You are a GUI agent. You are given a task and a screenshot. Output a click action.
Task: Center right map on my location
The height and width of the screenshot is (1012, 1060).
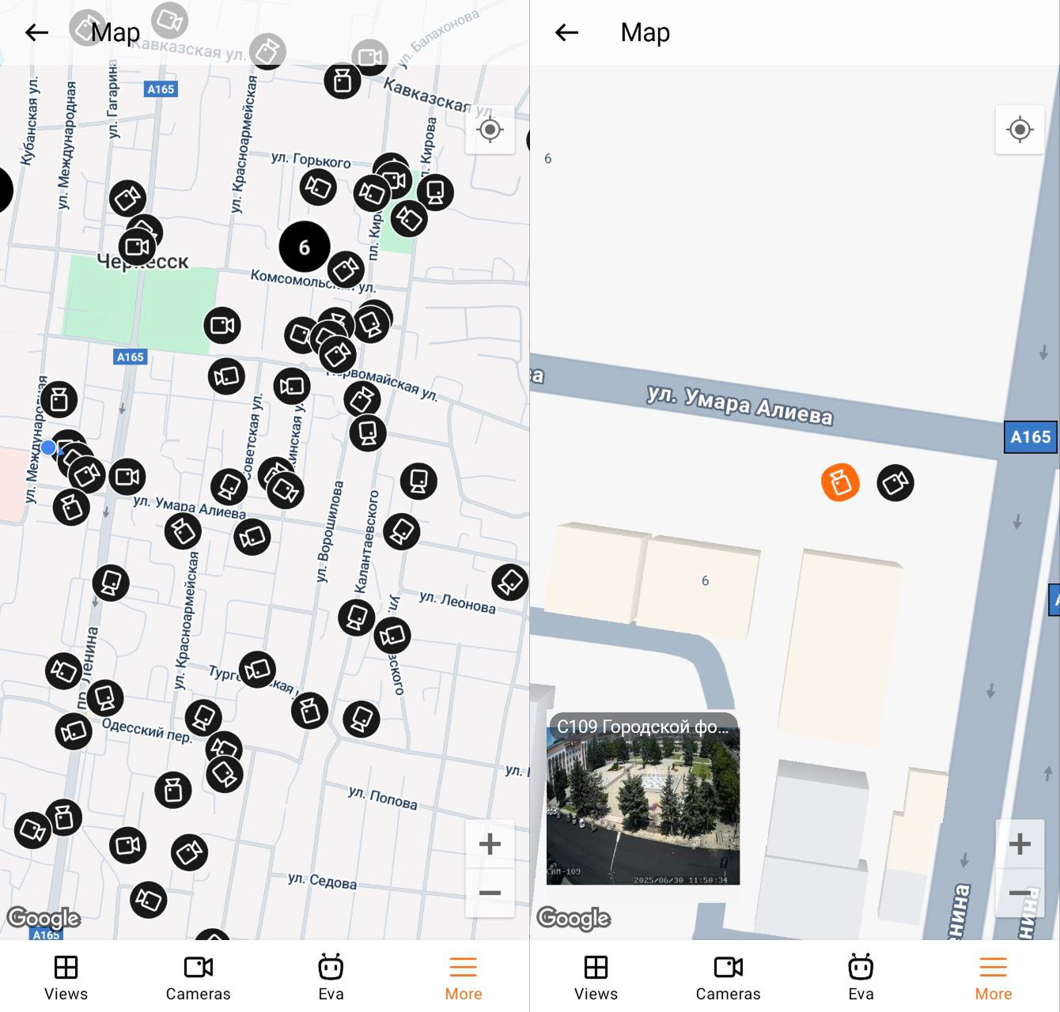1020,130
